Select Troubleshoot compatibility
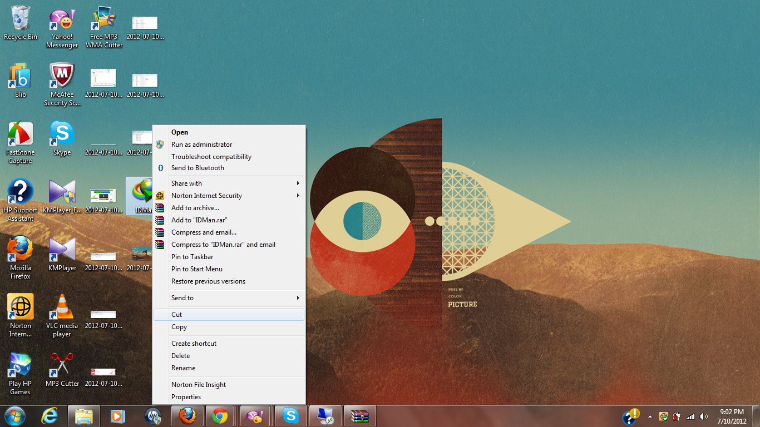Image resolution: width=760 pixels, height=427 pixels. click(229, 157)
